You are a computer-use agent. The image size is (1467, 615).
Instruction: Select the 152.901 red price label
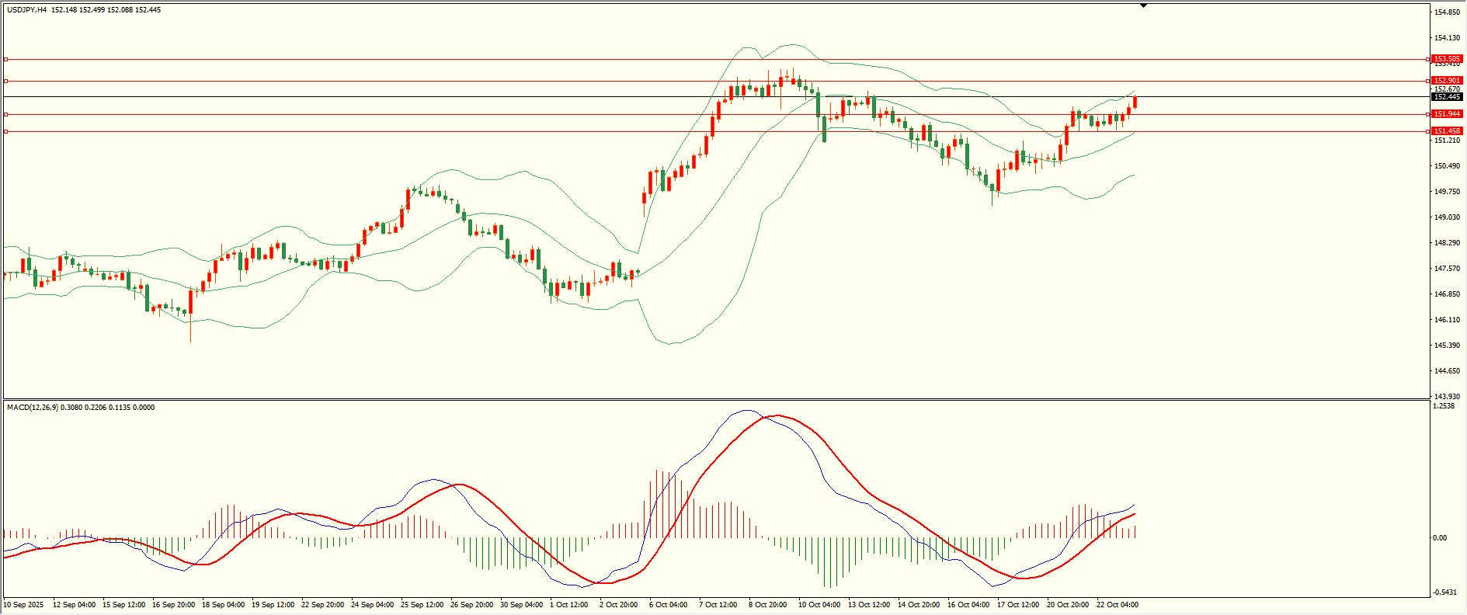[x=1446, y=81]
